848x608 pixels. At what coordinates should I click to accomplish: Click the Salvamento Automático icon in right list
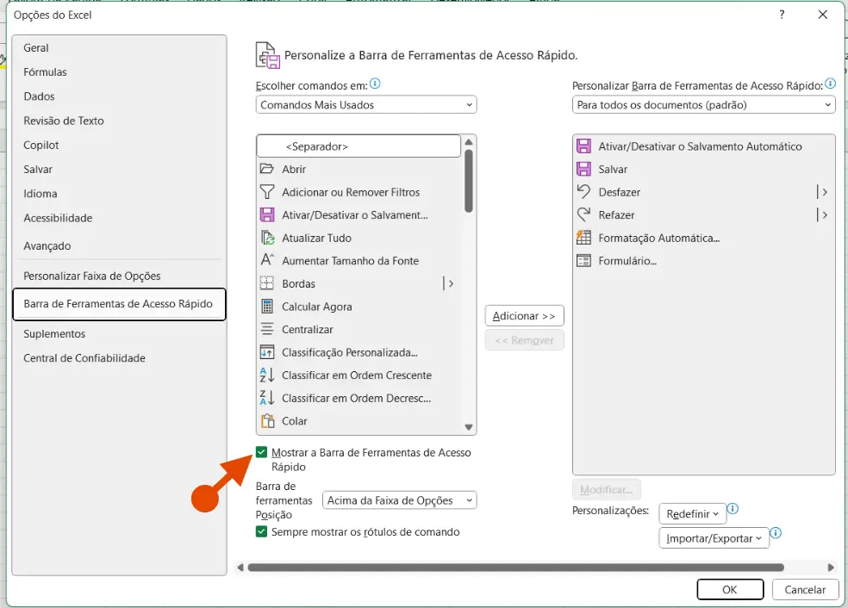pyautogui.click(x=583, y=146)
